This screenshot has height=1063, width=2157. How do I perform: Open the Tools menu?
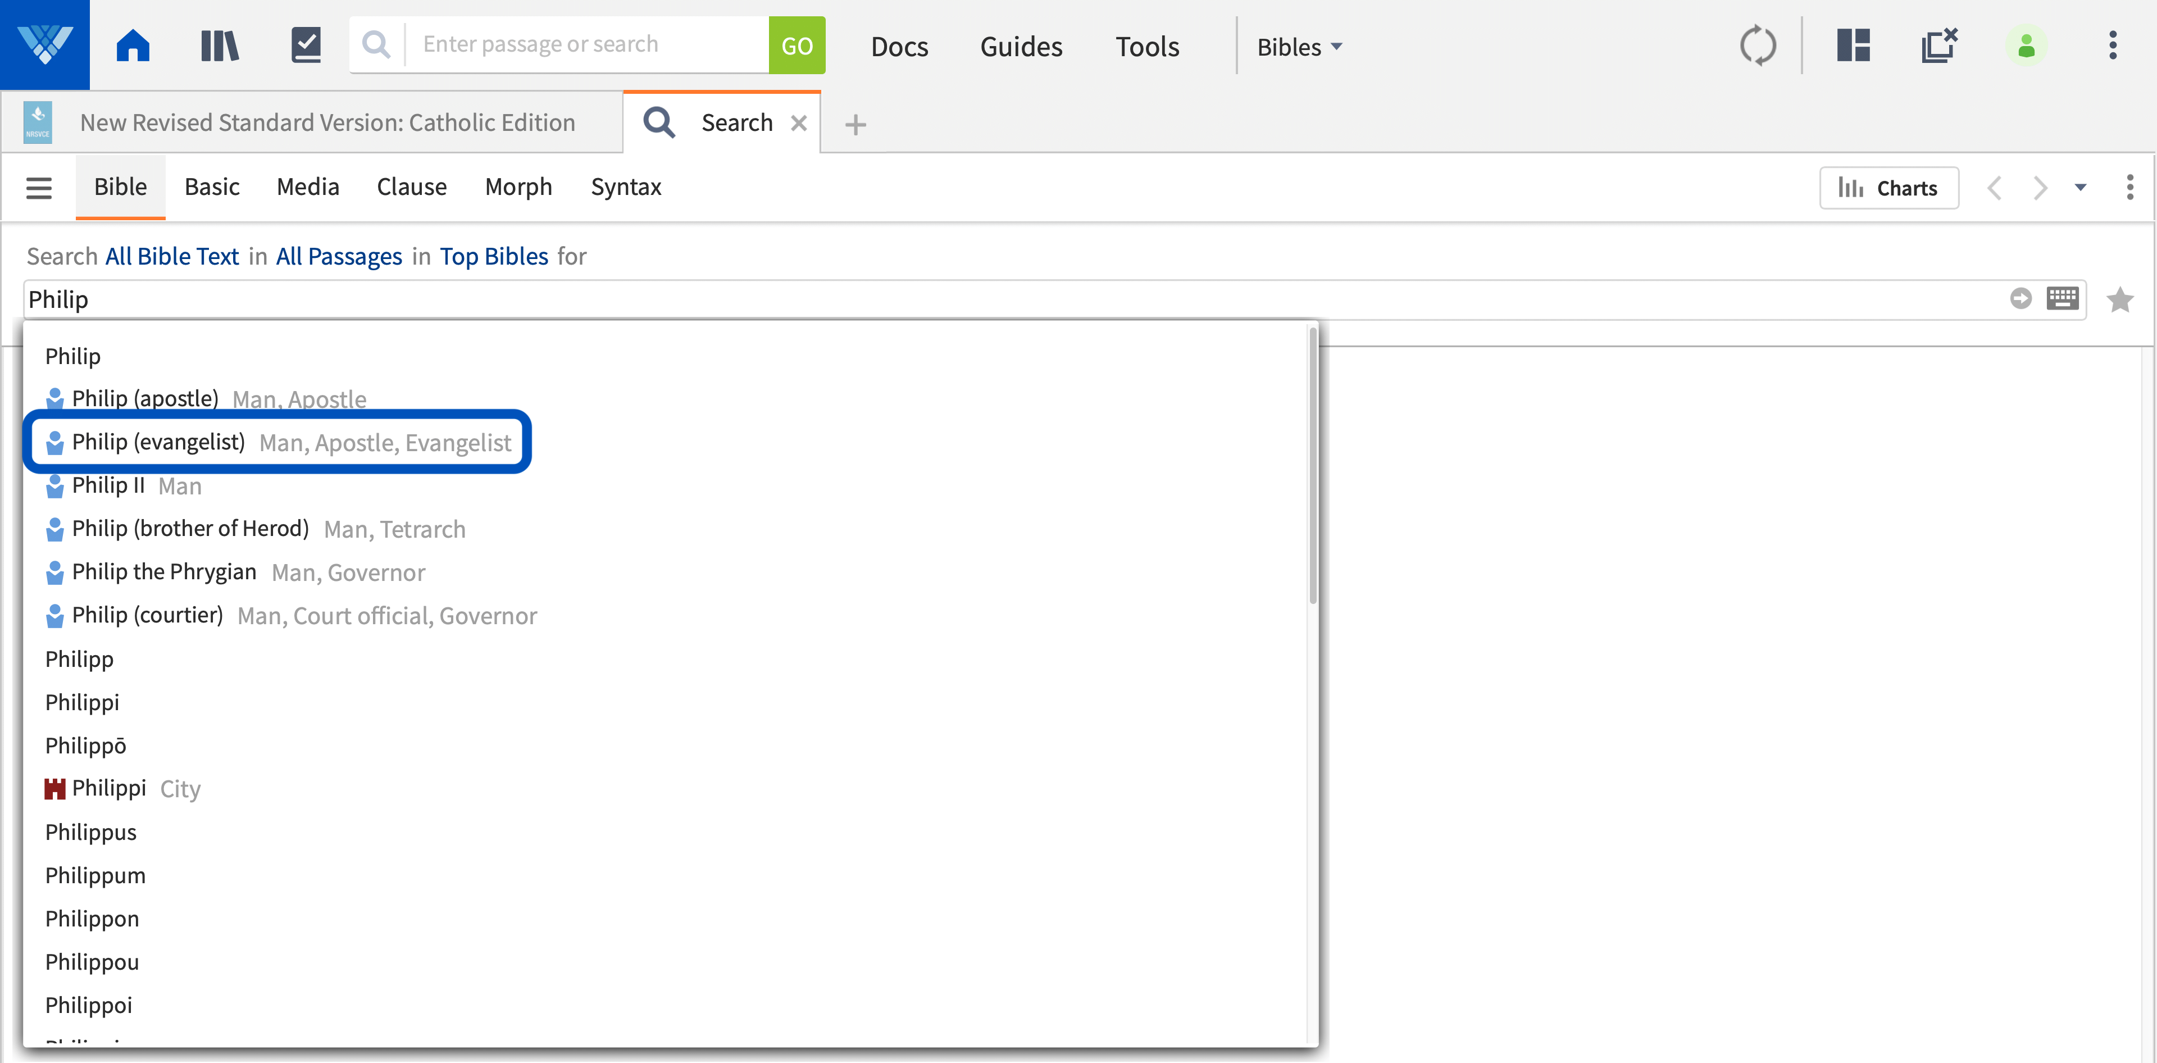tap(1147, 47)
